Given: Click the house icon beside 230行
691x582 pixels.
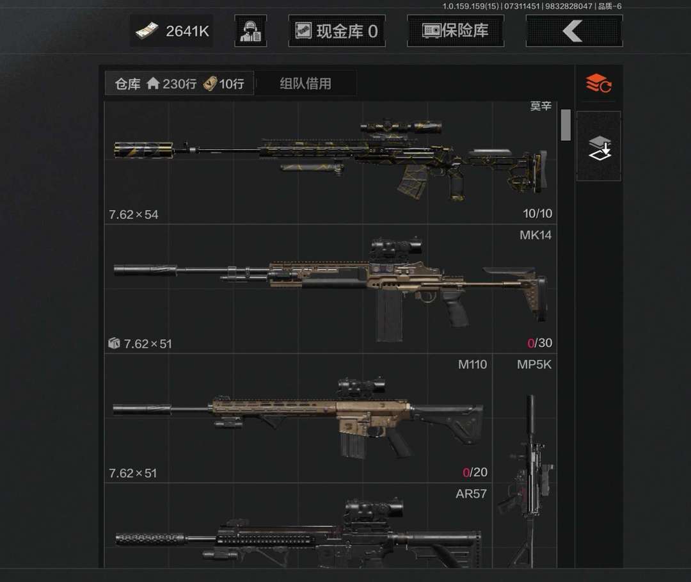Looking at the screenshot, I should 153,83.
